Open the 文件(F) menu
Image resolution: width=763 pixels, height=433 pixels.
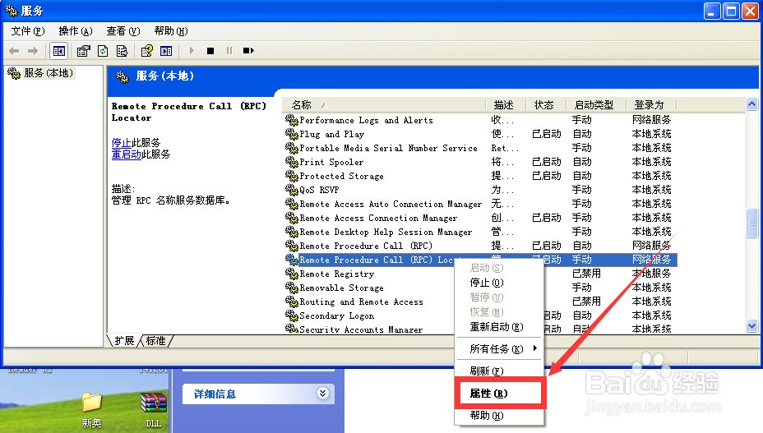coord(28,31)
